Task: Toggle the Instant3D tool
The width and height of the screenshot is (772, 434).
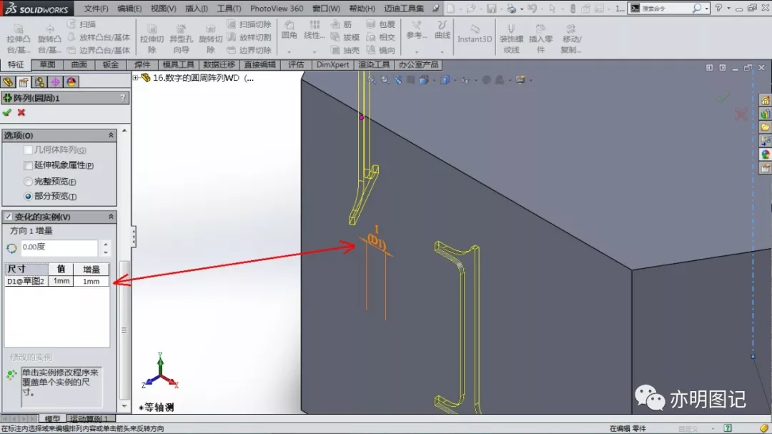Action: 475,34
